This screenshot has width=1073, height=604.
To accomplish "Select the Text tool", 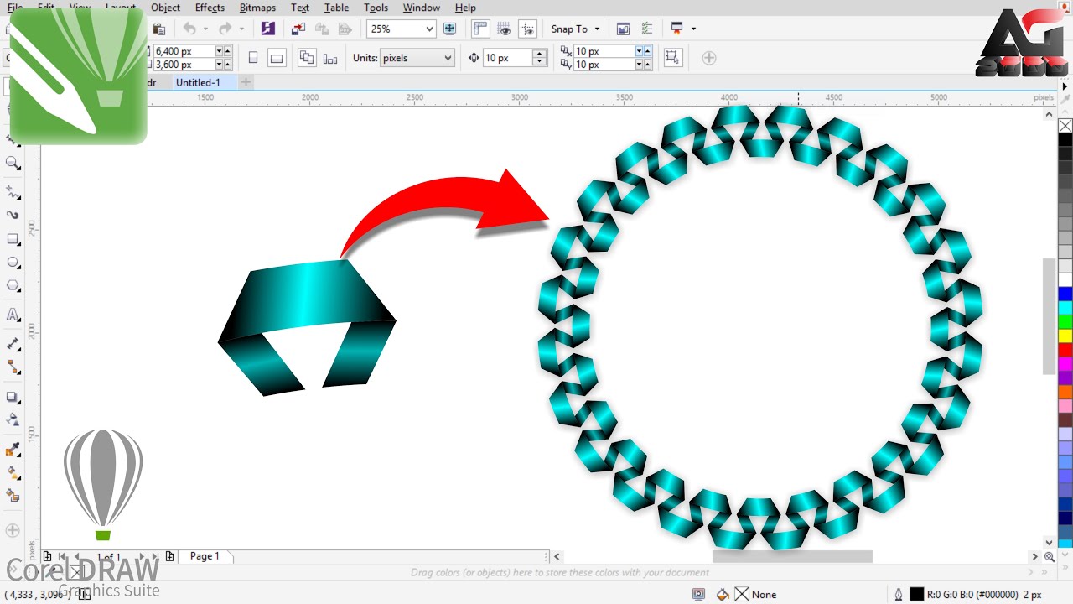I will tap(13, 315).
